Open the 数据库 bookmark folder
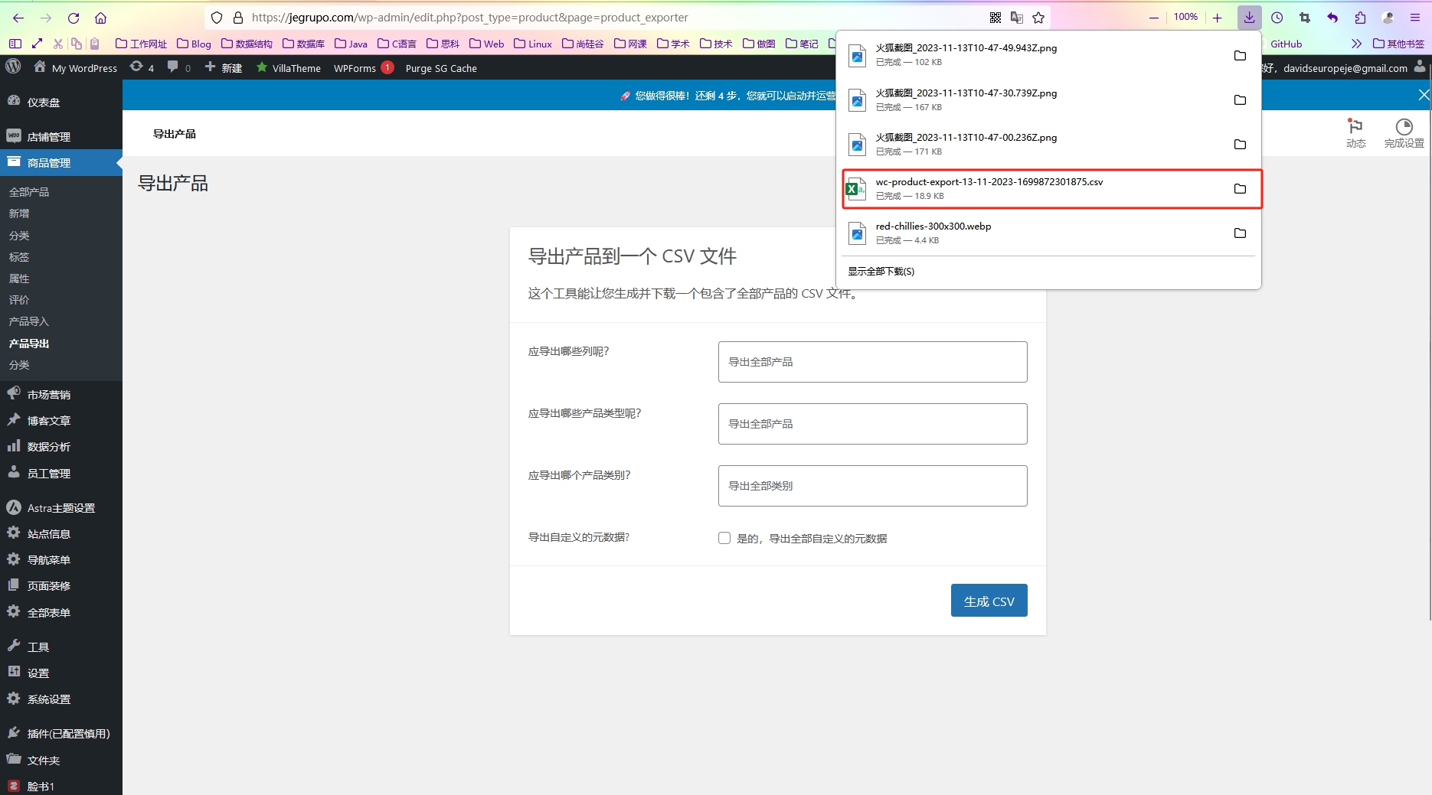This screenshot has width=1432, height=795. point(303,44)
